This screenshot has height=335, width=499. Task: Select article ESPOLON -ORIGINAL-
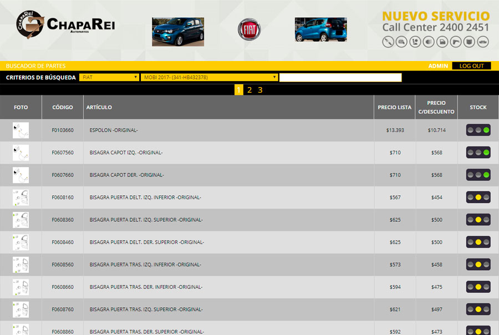click(x=114, y=130)
